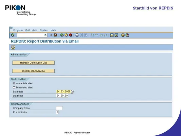The width and height of the screenshot is (181, 136).
Task: Open the Help menu
Action: click(x=53, y=30)
